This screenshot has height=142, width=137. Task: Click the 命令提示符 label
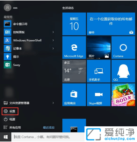pyautogui.click(x=20, y=24)
